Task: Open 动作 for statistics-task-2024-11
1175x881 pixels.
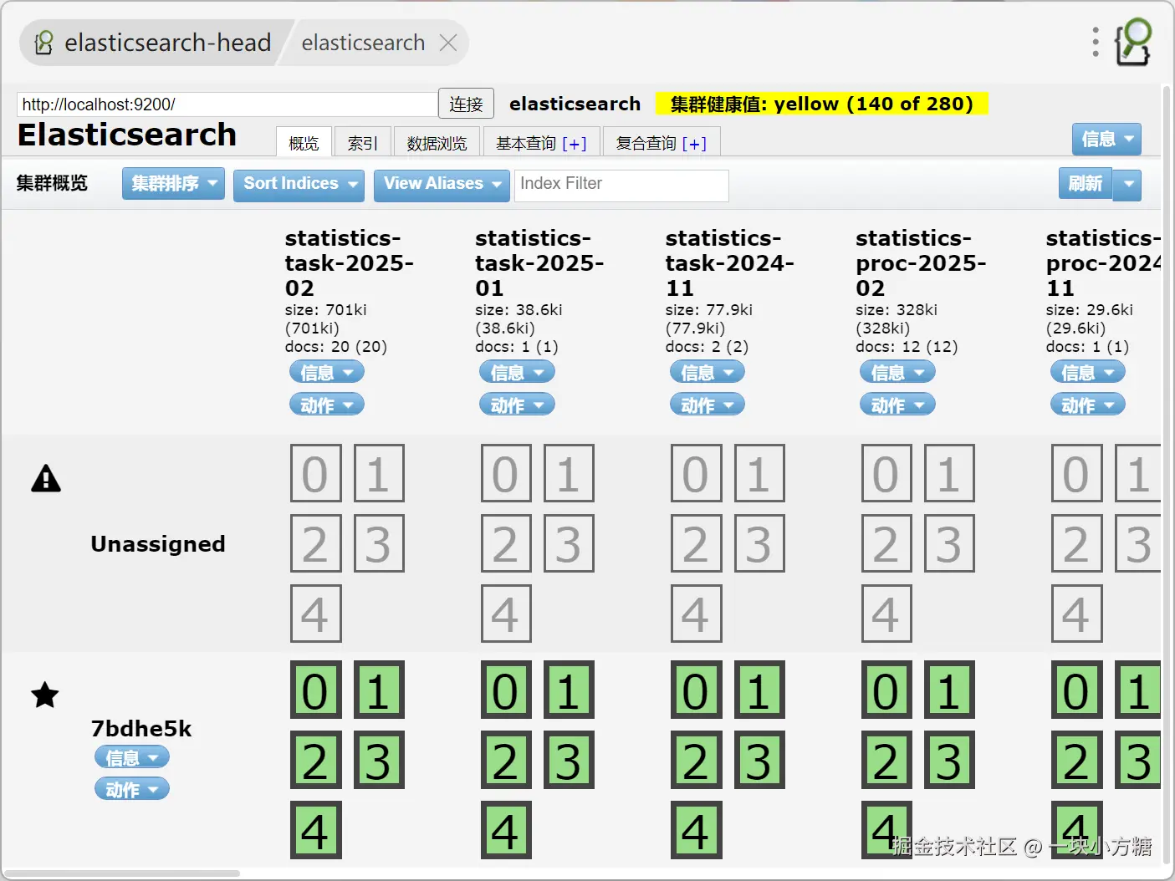Action: coord(707,405)
